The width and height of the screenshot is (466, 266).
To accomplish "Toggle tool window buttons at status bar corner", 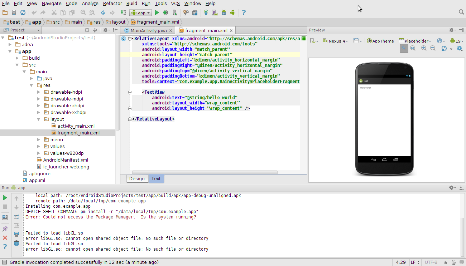I will click(4, 262).
